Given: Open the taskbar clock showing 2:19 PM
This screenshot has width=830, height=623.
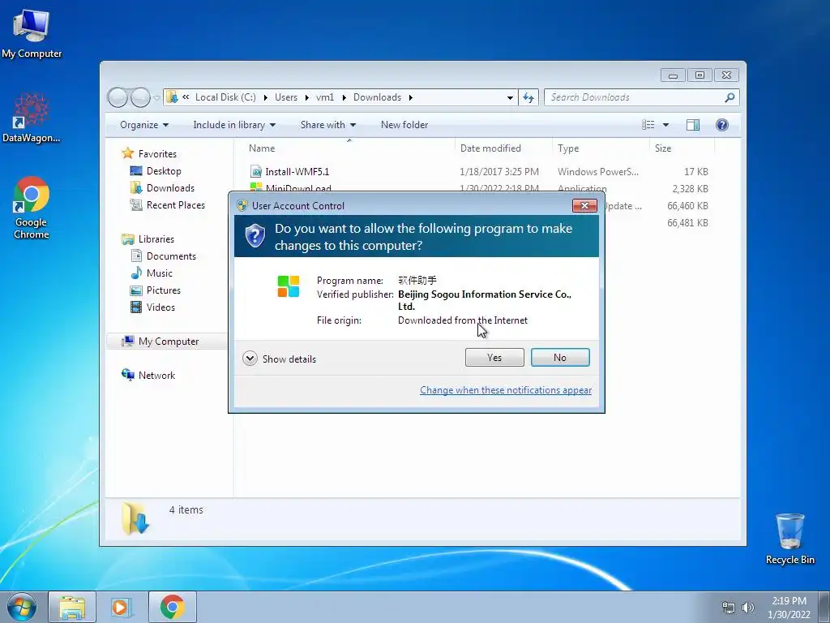Looking at the screenshot, I should (x=789, y=608).
